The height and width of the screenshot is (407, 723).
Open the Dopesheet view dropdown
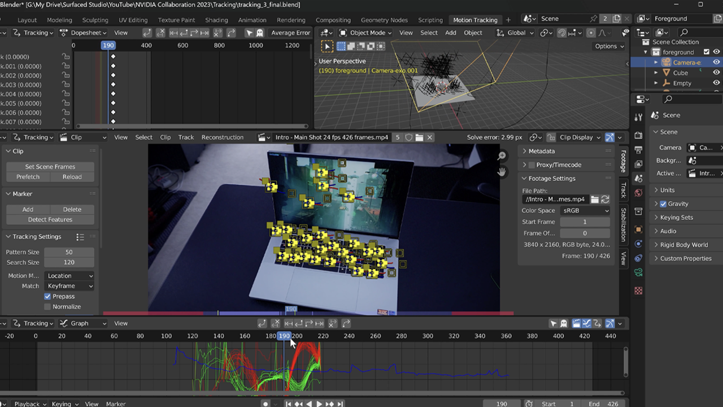click(82, 33)
